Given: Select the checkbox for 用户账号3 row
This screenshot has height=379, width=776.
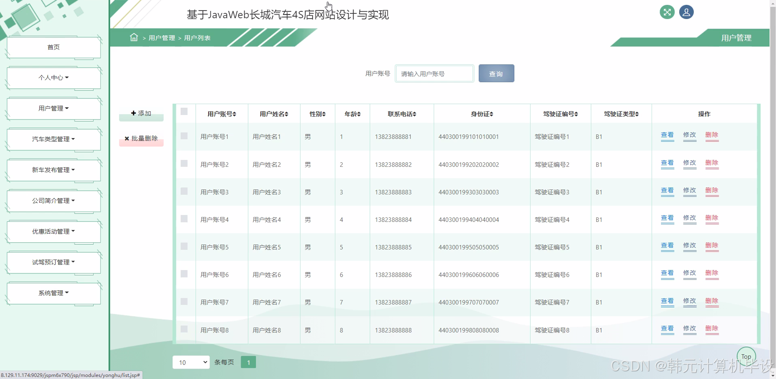Looking at the screenshot, I should click(184, 191).
